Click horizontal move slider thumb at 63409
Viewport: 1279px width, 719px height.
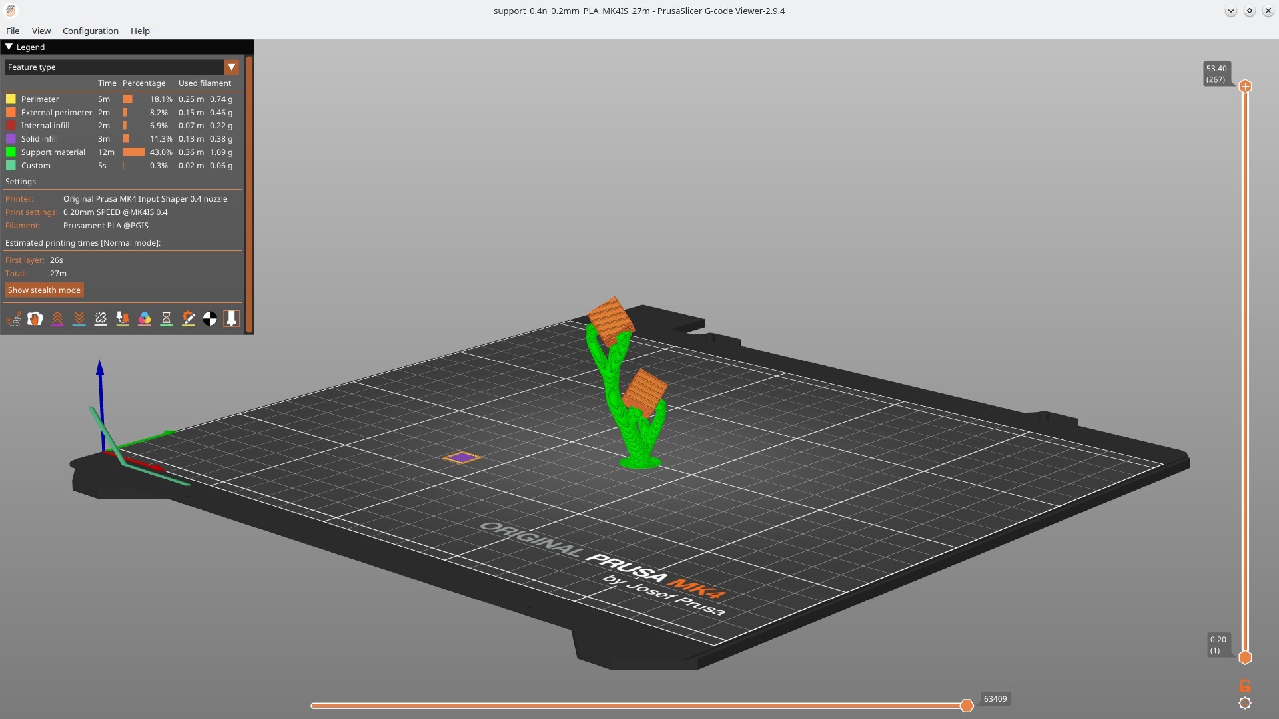(967, 706)
